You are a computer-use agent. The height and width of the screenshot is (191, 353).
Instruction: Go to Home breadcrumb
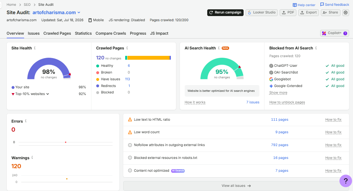click(11, 4)
